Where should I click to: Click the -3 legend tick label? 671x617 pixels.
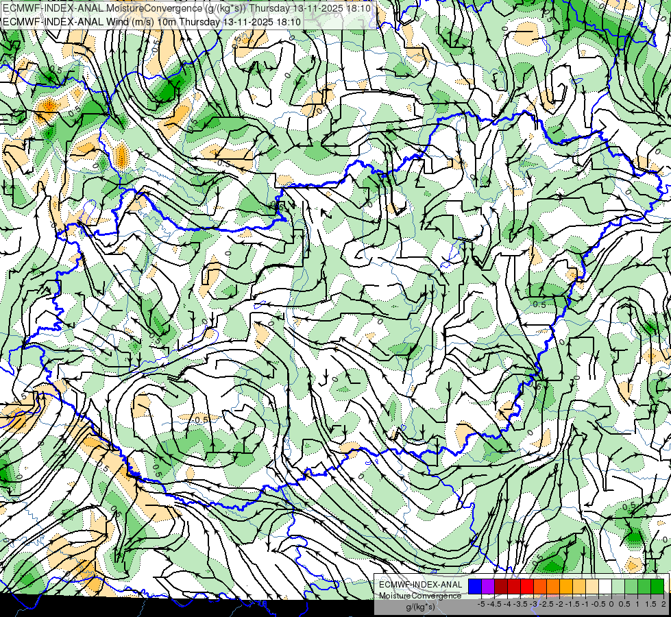pyautogui.click(x=533, y=604)
